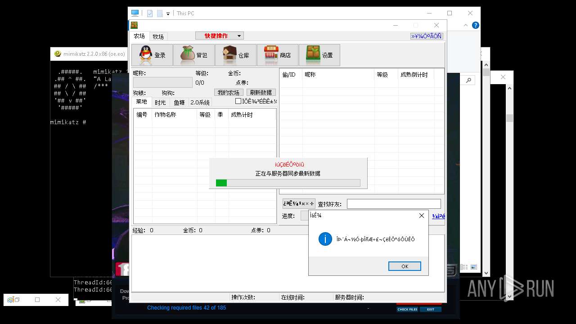
Task: Click the 季 column header in crop table
Action: [x=222, y=115]
